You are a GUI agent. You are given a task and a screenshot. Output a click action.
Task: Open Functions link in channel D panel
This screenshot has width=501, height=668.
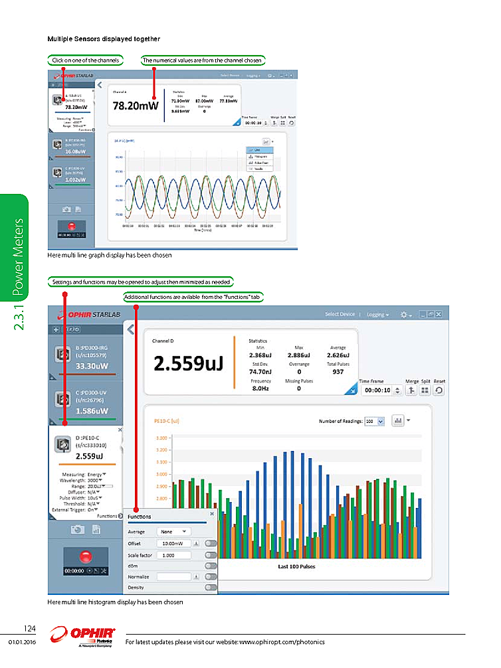click(x=108, y=516)
